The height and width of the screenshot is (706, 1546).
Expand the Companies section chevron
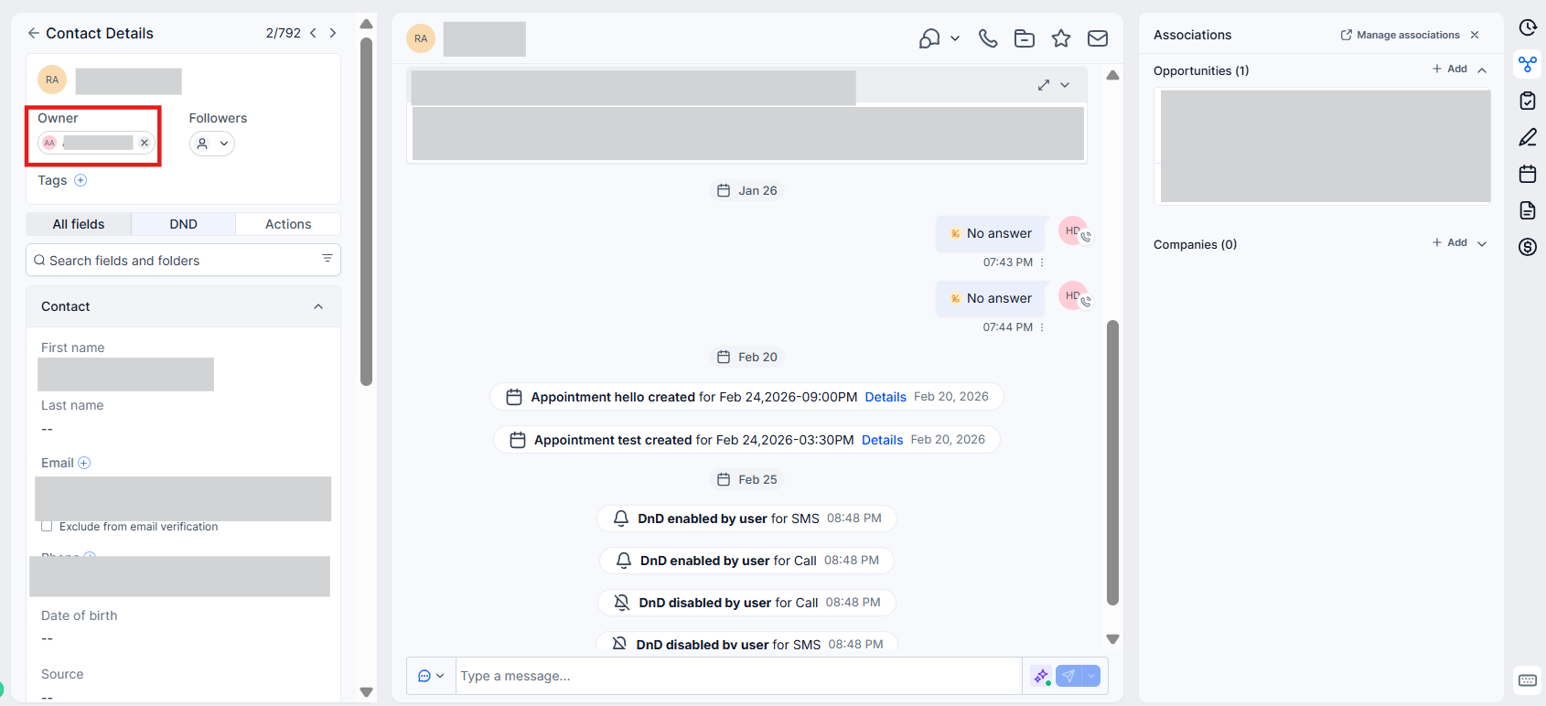coord(1482,243)
